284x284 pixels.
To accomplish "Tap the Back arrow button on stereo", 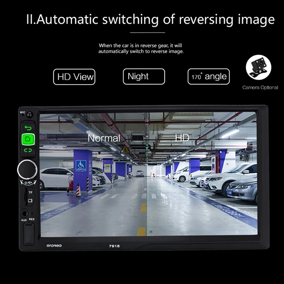I will click(28, 128).
